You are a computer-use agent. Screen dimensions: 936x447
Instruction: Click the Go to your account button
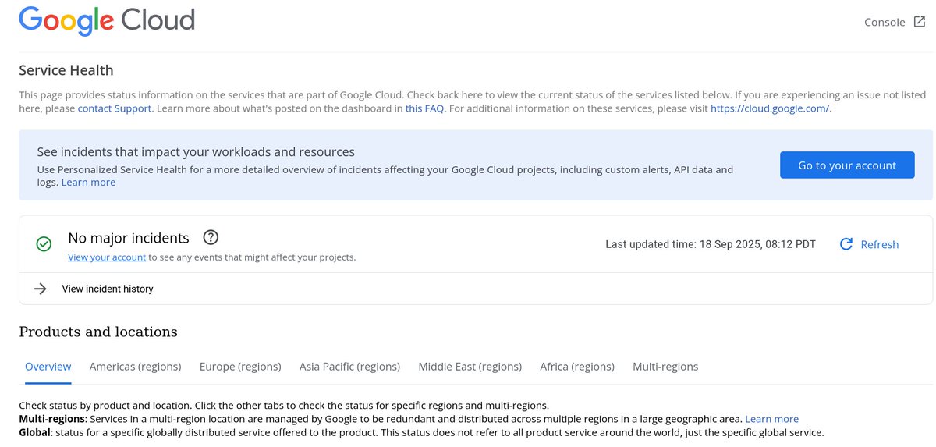click(847, 165)
